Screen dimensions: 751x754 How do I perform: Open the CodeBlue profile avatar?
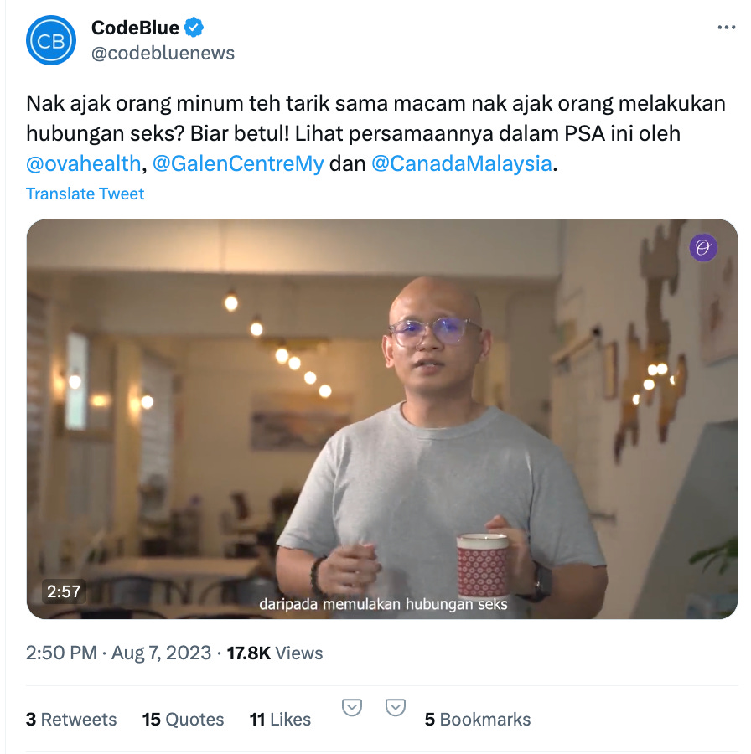51,40
